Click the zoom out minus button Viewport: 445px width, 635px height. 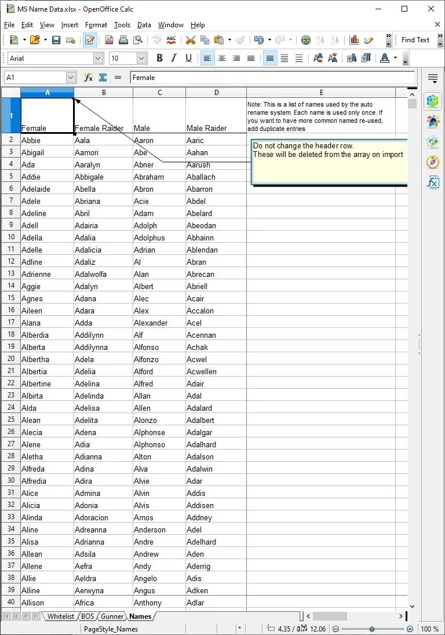335,629
